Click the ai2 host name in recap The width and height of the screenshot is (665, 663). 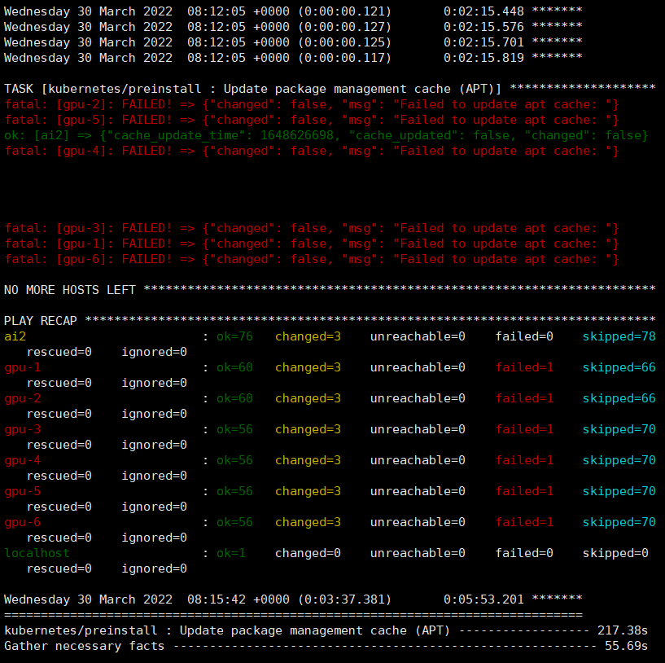coord(15,336)
